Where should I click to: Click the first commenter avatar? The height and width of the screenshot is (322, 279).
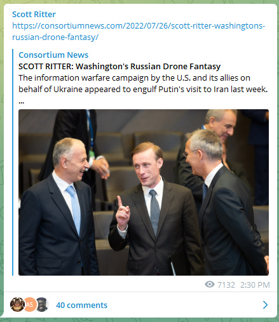click(x=17, y=304)
